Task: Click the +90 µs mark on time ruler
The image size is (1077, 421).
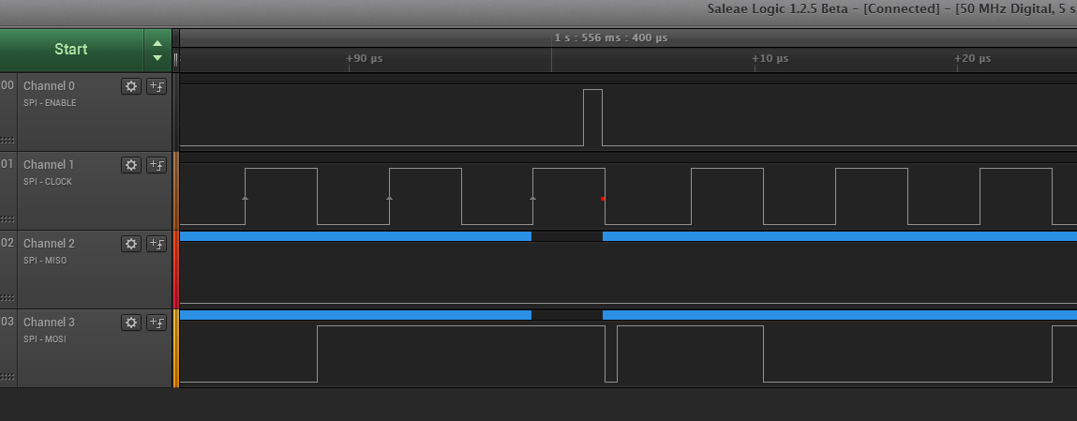Action: pos(365,59)
